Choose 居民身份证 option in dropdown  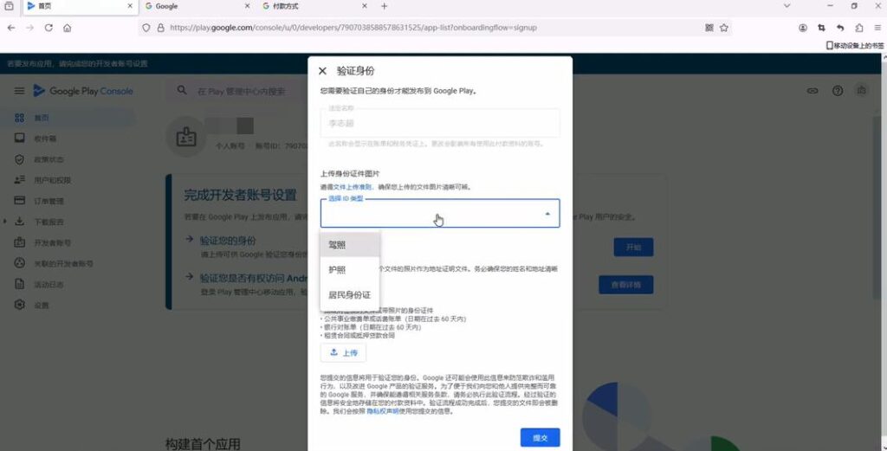coord(349,295)
